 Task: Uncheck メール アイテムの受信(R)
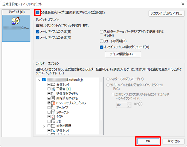37,37
